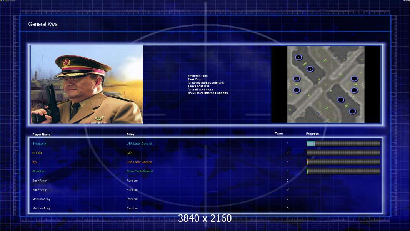410x231 pixels.
Task: Click start position marker 1 on map
Action: (x=310, y=69)
